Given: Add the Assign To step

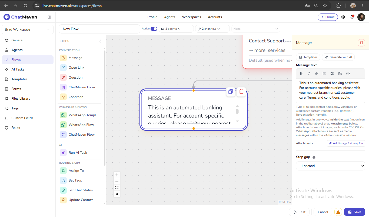Looking at the screenshot, I should (80, 171).
